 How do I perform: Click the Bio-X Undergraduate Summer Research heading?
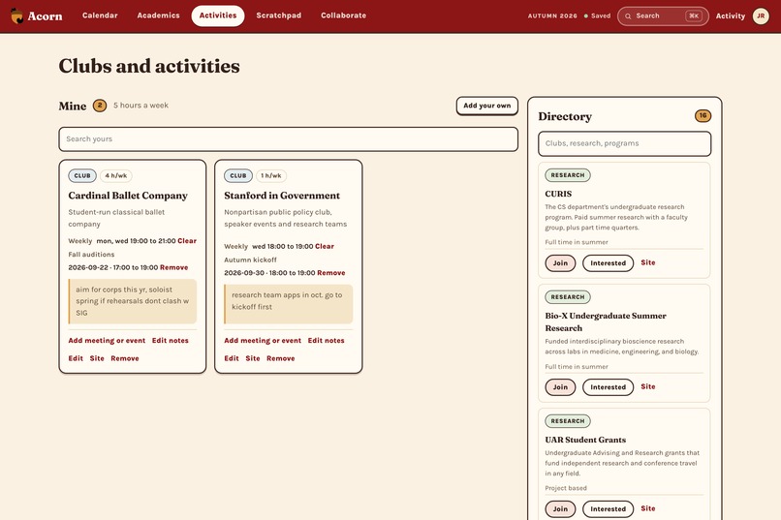(x=606, y=321)
